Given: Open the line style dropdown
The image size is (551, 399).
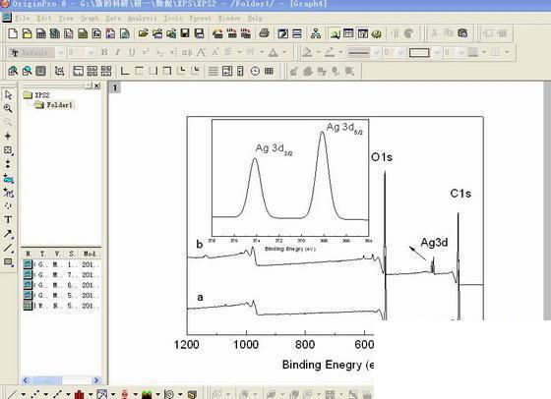Looking at the screenshot, I should click(376, 53).
